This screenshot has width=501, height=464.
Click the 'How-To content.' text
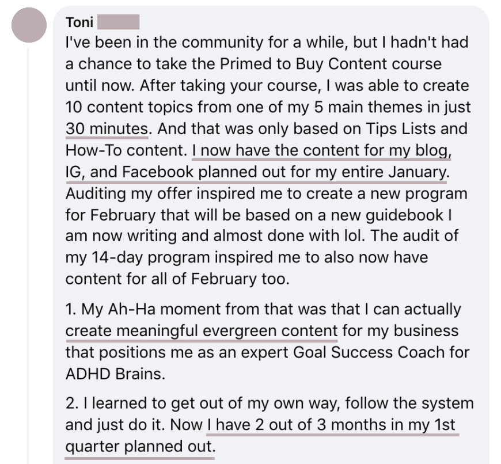[x=127, y=151]
